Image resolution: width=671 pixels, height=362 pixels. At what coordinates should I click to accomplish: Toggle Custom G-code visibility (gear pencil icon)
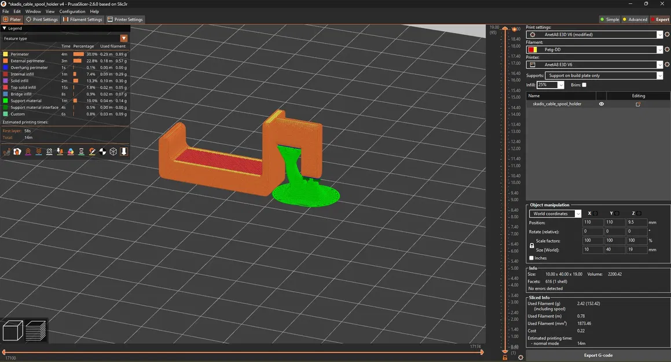tap(92, 152)
